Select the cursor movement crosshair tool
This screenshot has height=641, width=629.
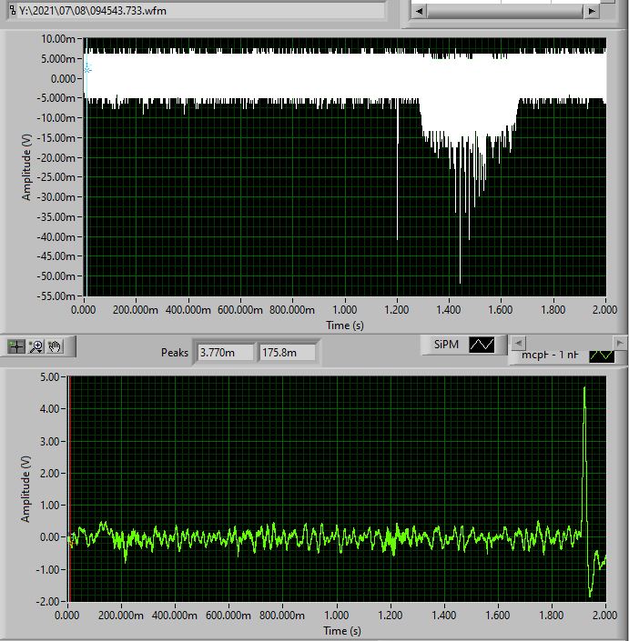[x=16, y=346]
